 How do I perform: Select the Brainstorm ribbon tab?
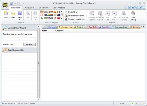pyautogui.click(x=16, y=8)
